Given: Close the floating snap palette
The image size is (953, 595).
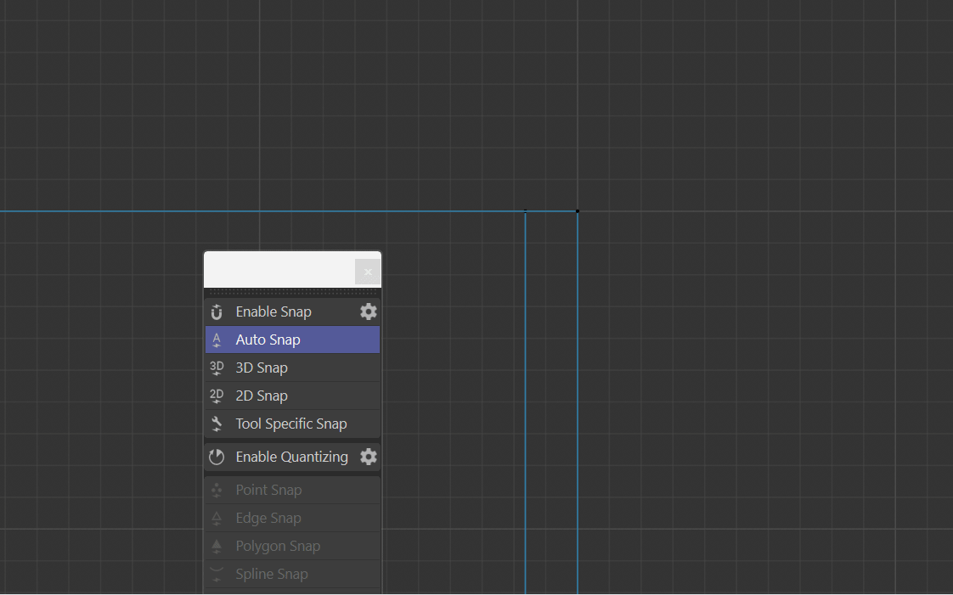Looking at the screenshot, I should tap(368, 272).
